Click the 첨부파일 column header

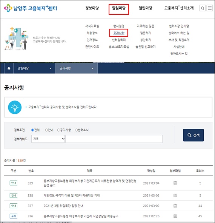click(x=175, y=171)
